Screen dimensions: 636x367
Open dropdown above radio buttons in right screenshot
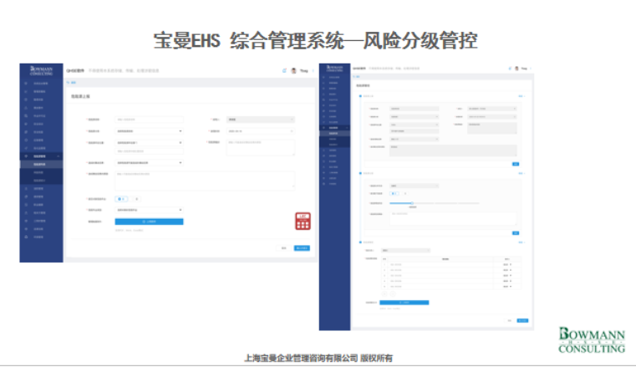pyautogui.click(x=415, y=186)
